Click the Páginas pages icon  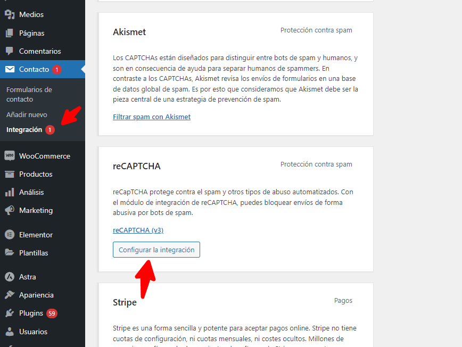(x=10, y=33)
